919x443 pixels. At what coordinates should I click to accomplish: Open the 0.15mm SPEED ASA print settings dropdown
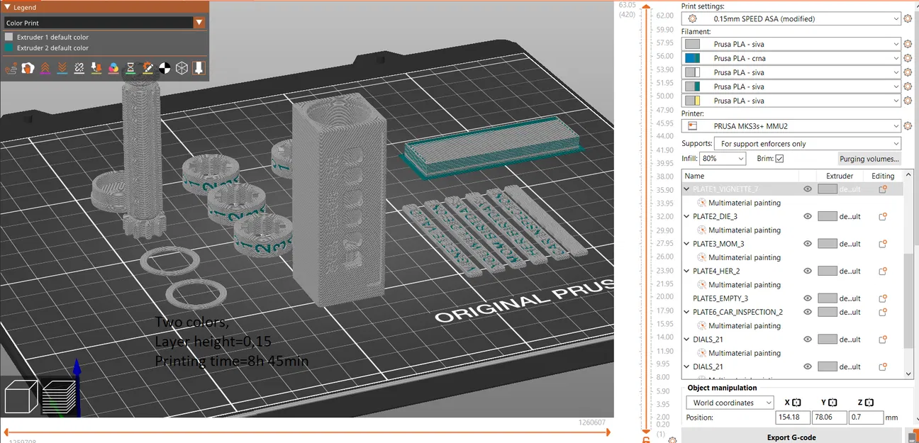pos(791,19)
